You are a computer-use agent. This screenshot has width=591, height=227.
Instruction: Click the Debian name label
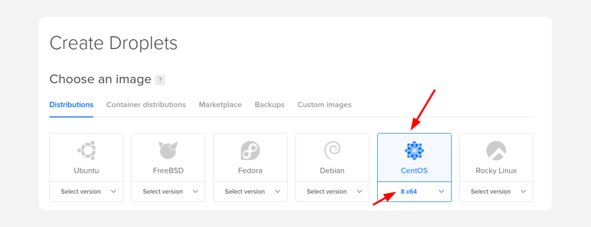tap(332, 171)
